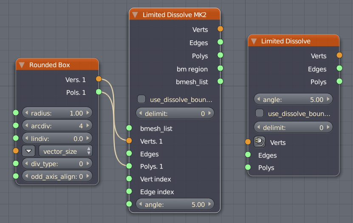Enable use_dissolve_boundaries in Limited Dissolve MK2
The image size is (353, 223).
(141, 99)
